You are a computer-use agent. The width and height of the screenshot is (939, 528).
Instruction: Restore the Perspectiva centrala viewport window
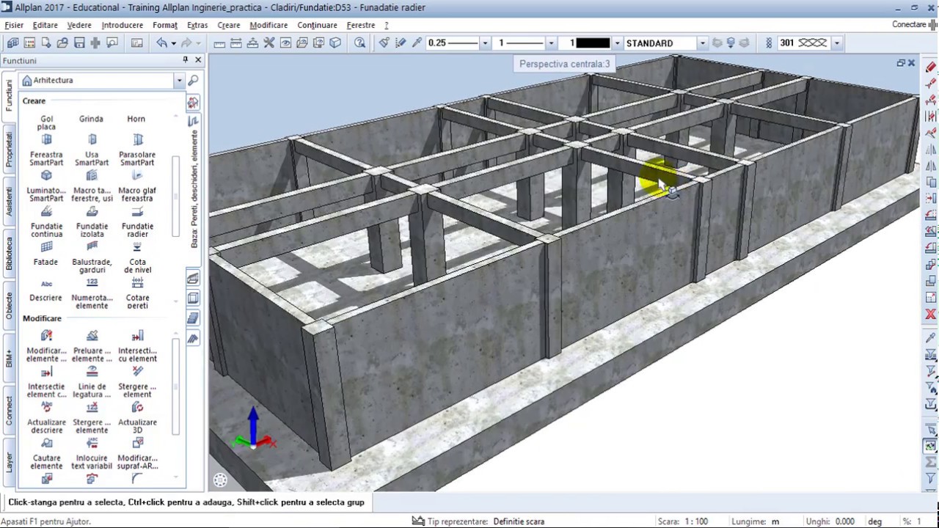pos(900,63)
